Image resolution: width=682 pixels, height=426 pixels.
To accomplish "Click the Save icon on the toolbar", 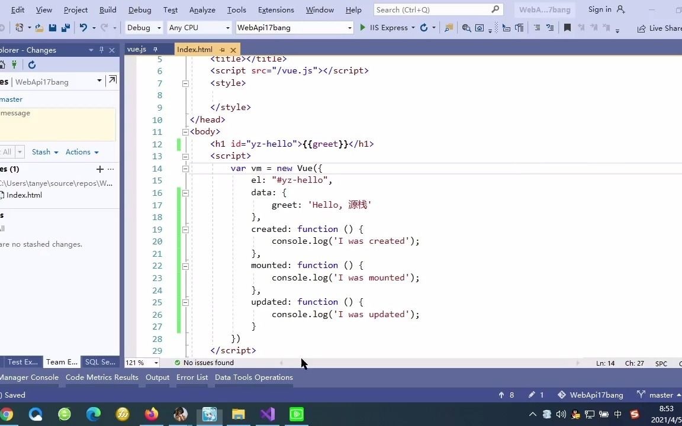I will coord(53,27).
